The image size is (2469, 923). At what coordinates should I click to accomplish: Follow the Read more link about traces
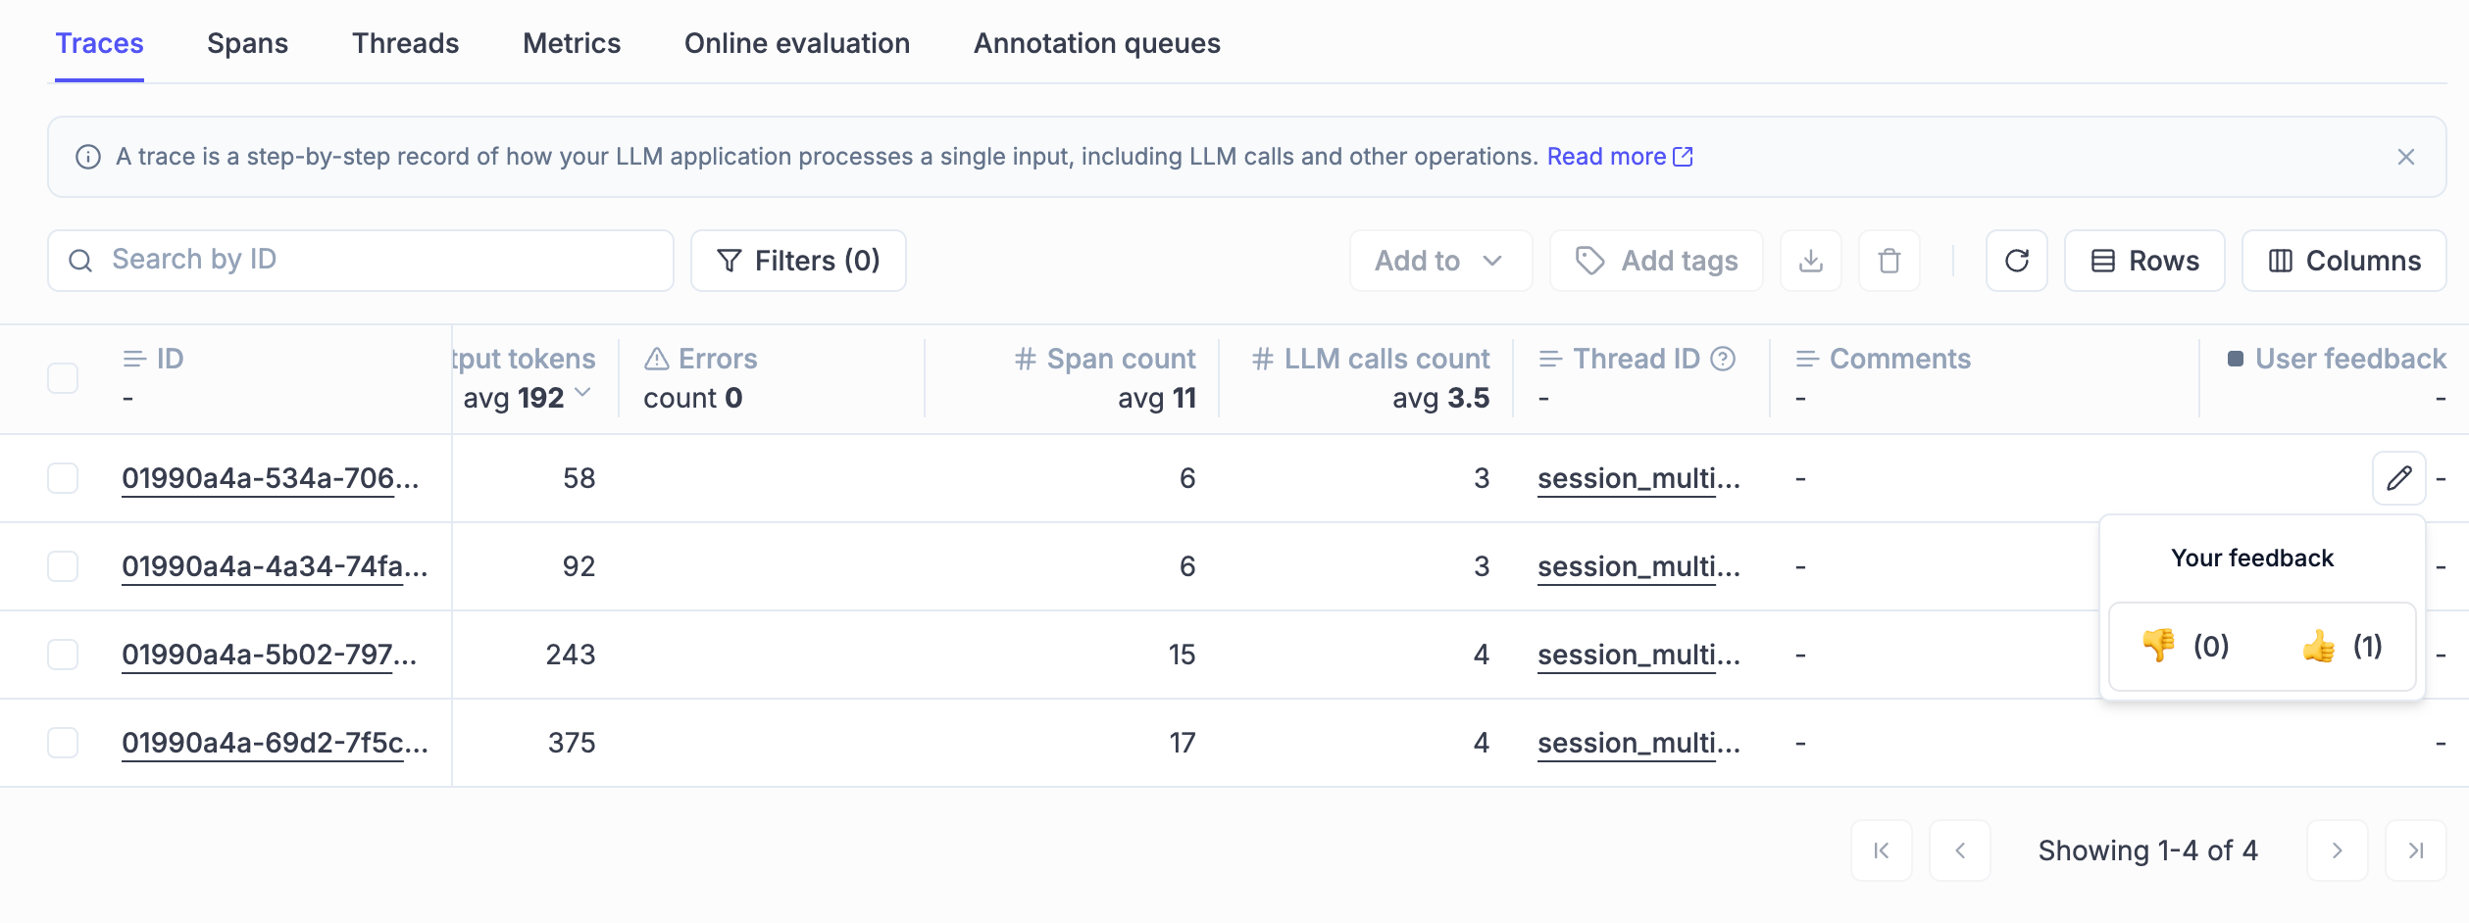[x=1609, y=156]
